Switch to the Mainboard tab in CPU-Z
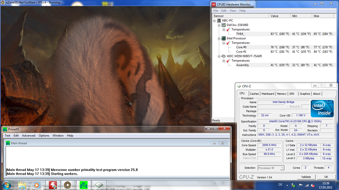 coord(268,94)
